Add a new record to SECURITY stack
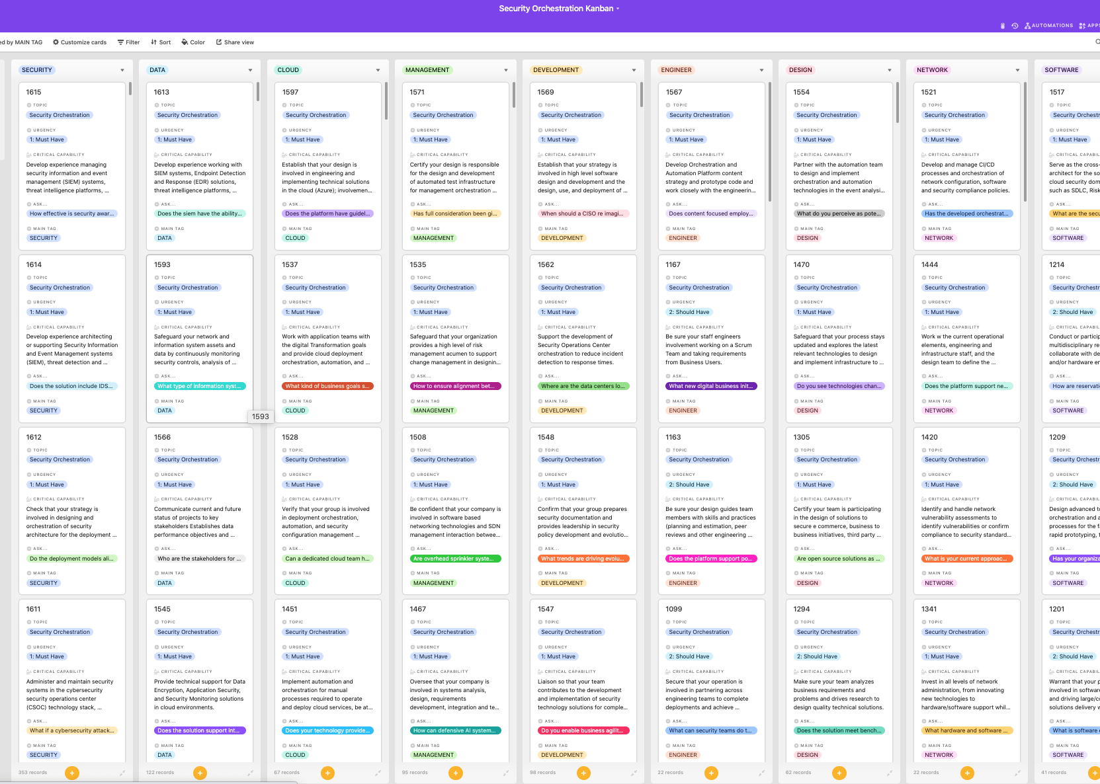The height and width of the screenshot is (784, 1100). click(x=72, y=773)
